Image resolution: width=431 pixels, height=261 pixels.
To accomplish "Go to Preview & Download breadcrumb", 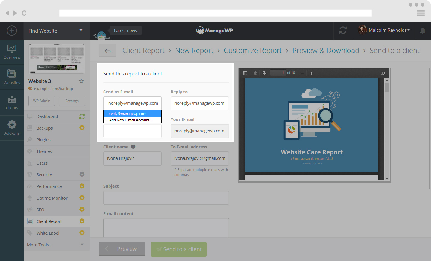I will coord(326,51).
